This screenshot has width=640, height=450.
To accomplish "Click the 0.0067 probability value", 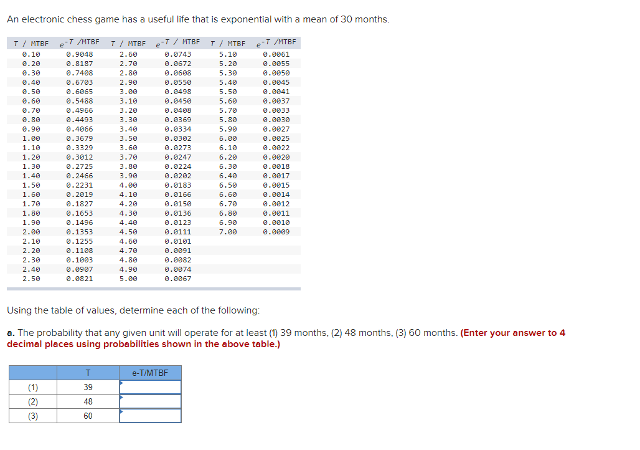I will pos(178,279).
